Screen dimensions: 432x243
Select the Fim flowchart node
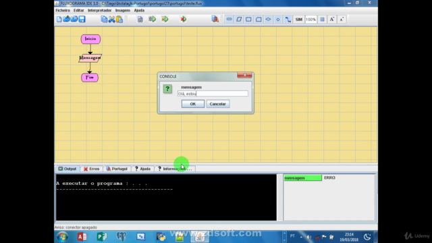90,78
